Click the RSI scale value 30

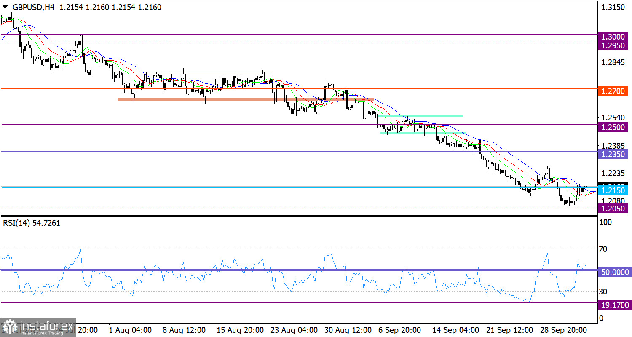(x=603, y=292)
